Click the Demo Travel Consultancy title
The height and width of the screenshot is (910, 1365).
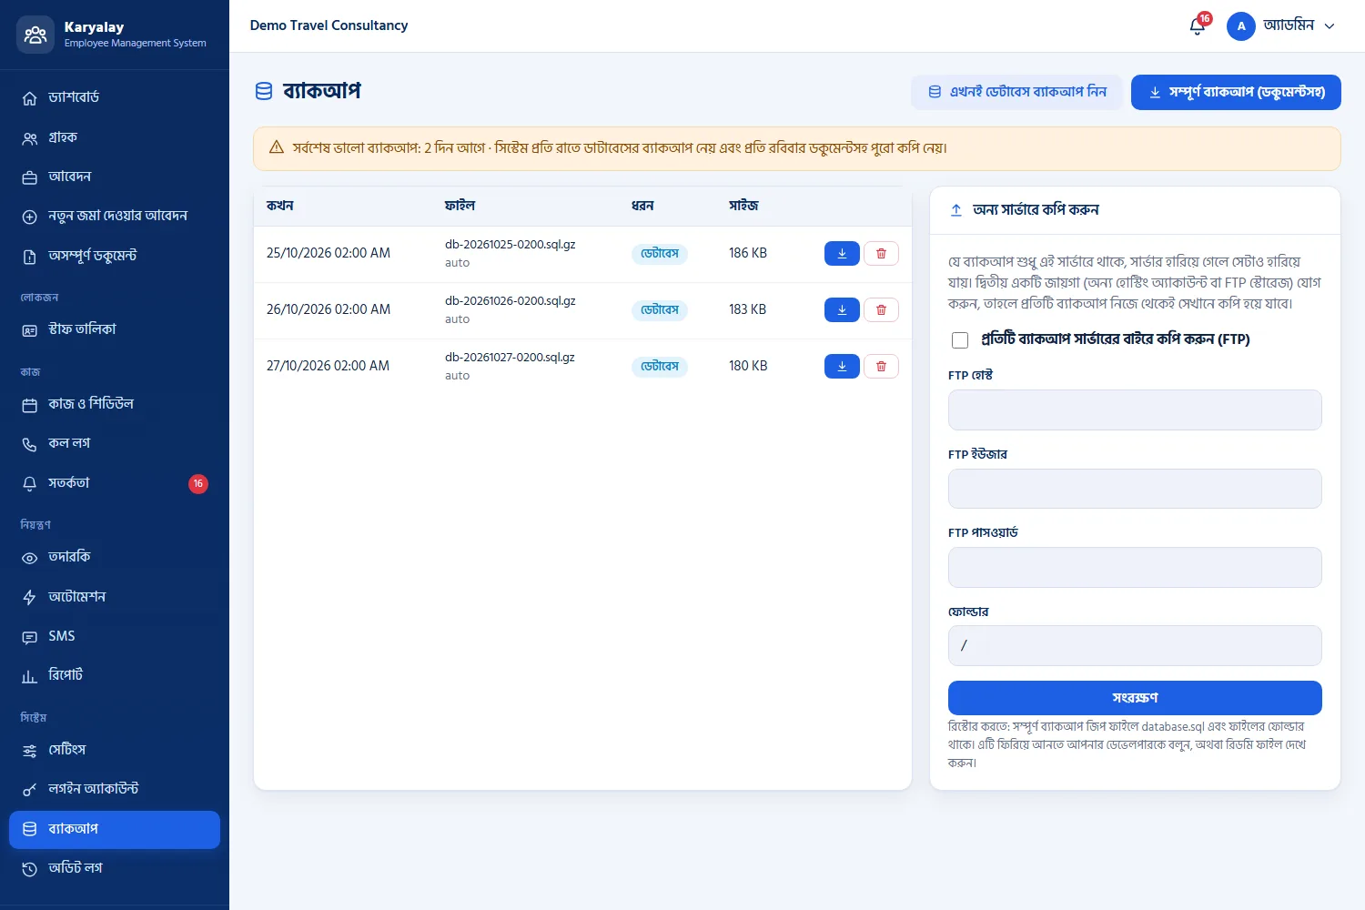pyautogui.click(x=329, y=25)
